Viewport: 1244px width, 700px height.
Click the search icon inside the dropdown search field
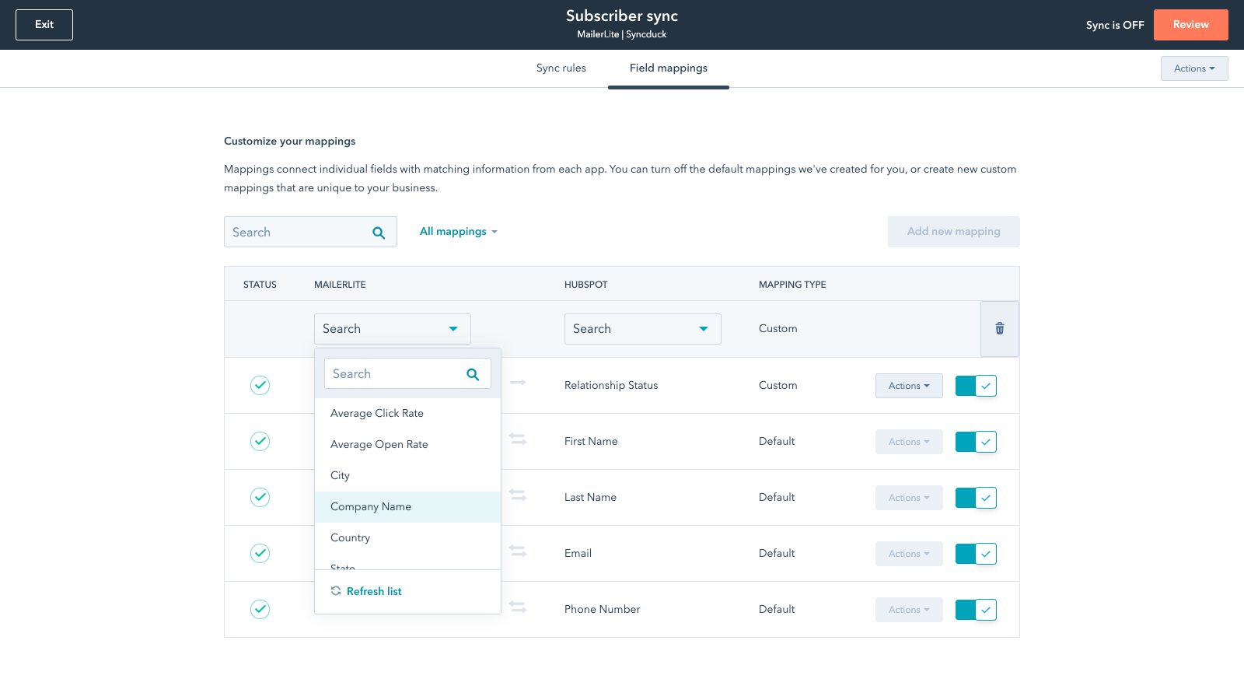(472, 373)
